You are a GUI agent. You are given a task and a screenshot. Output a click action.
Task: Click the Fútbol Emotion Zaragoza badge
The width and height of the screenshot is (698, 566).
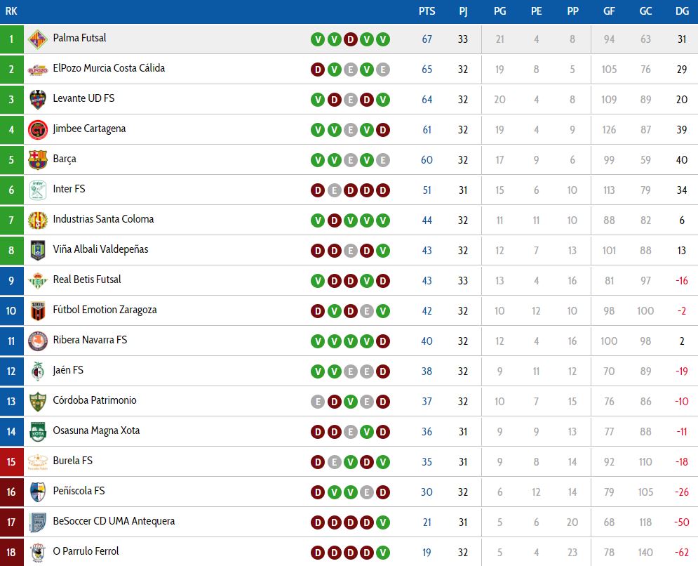38,311
